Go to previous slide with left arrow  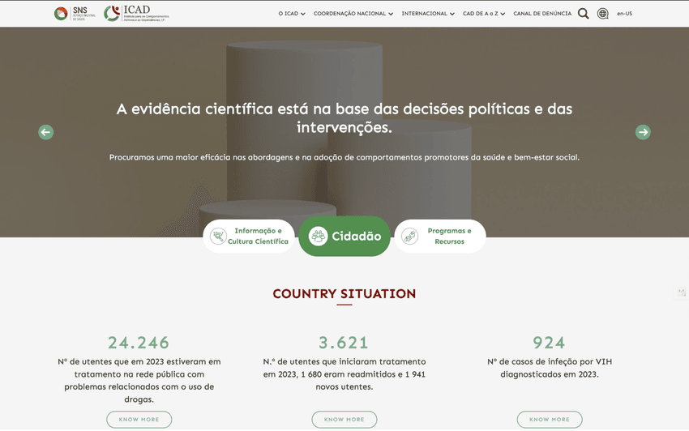[45, 132]
